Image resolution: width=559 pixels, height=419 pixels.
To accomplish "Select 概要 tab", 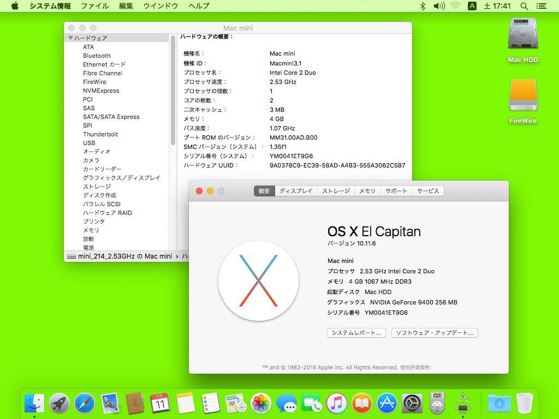I will coord(264,191).
